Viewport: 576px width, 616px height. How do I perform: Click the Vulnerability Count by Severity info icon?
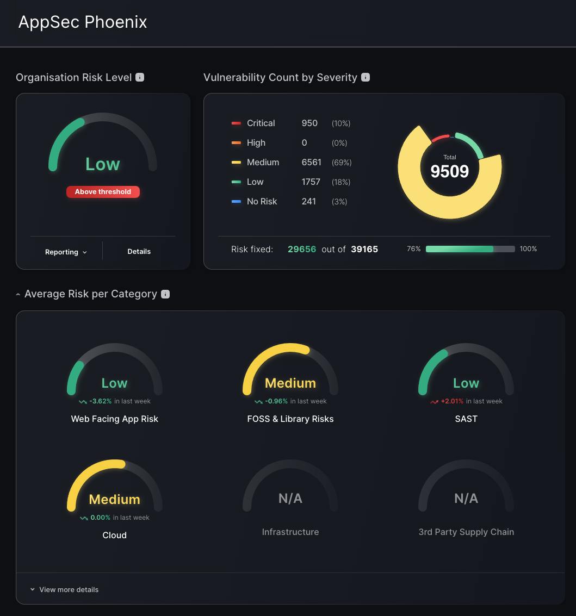pos(366,77)
